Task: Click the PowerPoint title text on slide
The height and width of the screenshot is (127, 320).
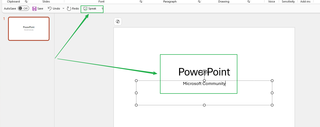Action: [x=204, y=72]
